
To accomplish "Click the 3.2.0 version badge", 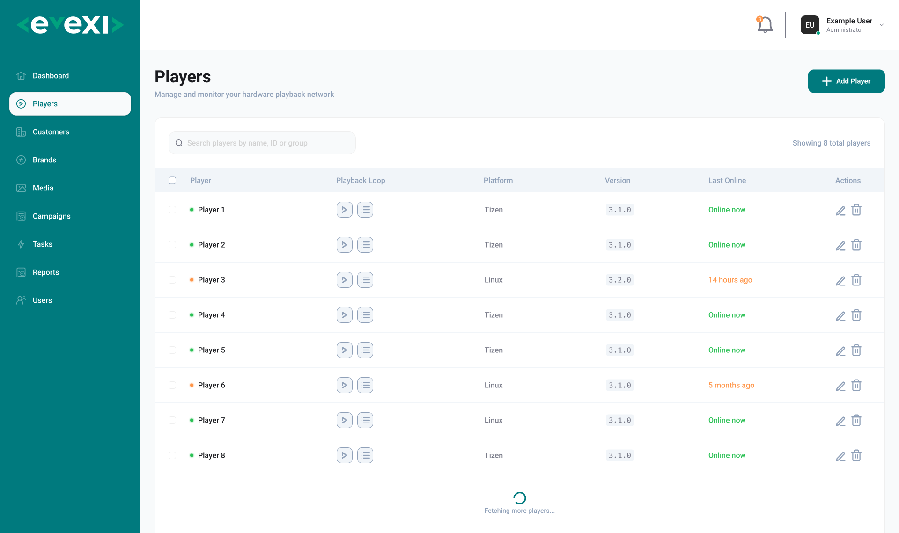I will [x=620, y=280].
